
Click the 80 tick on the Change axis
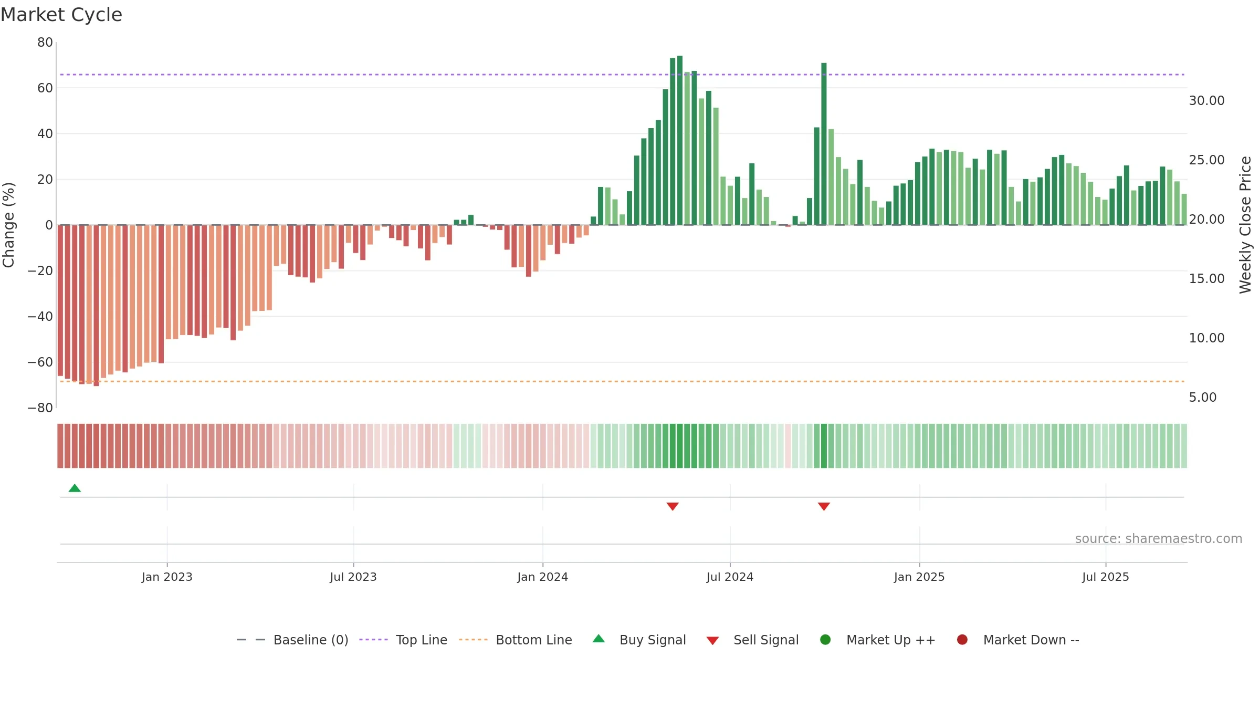[x=45, y=42]
